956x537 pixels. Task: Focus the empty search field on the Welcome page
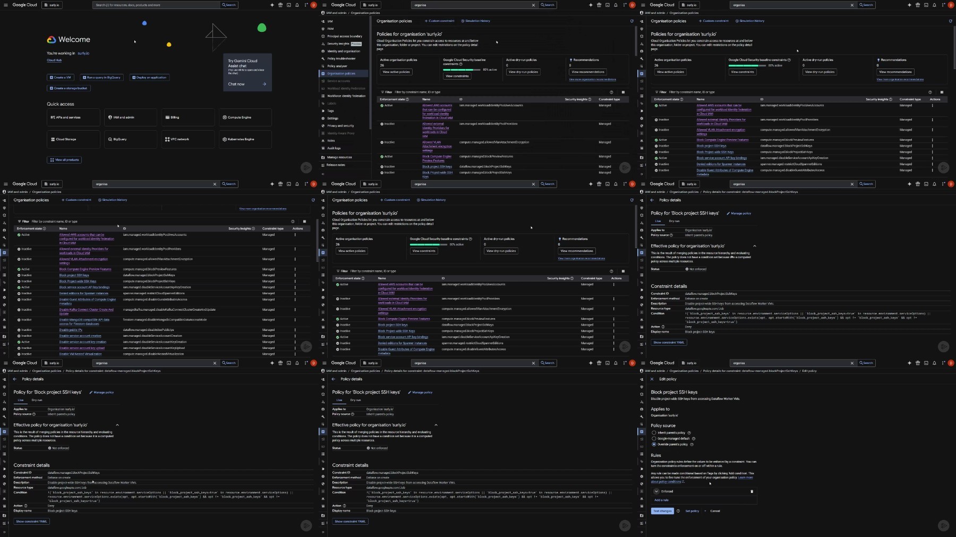[157, 5]
